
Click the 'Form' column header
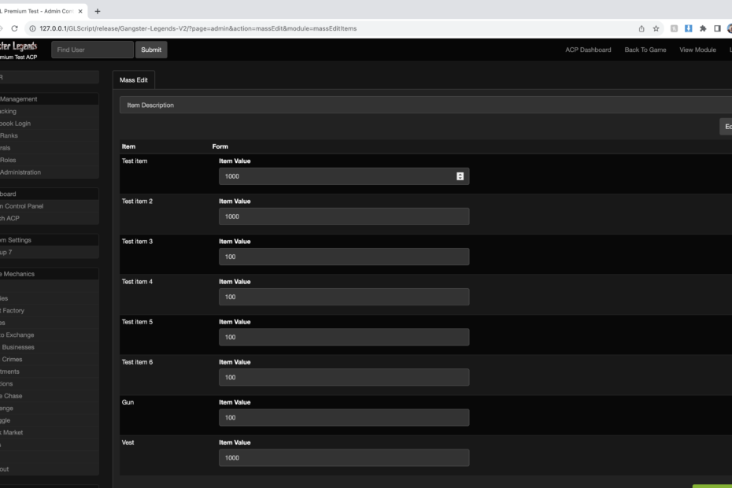(x=220, y=146)
